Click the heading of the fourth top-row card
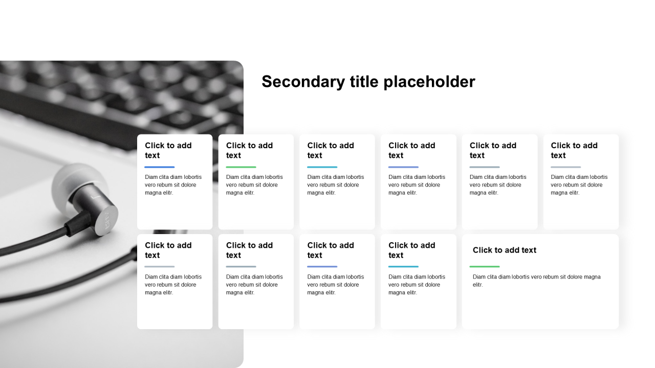Screen dimensions: 655x368 coord(411,150)
